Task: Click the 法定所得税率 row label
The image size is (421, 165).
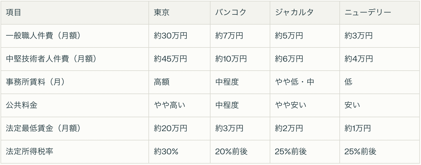Action: click(x=29, y=152)
